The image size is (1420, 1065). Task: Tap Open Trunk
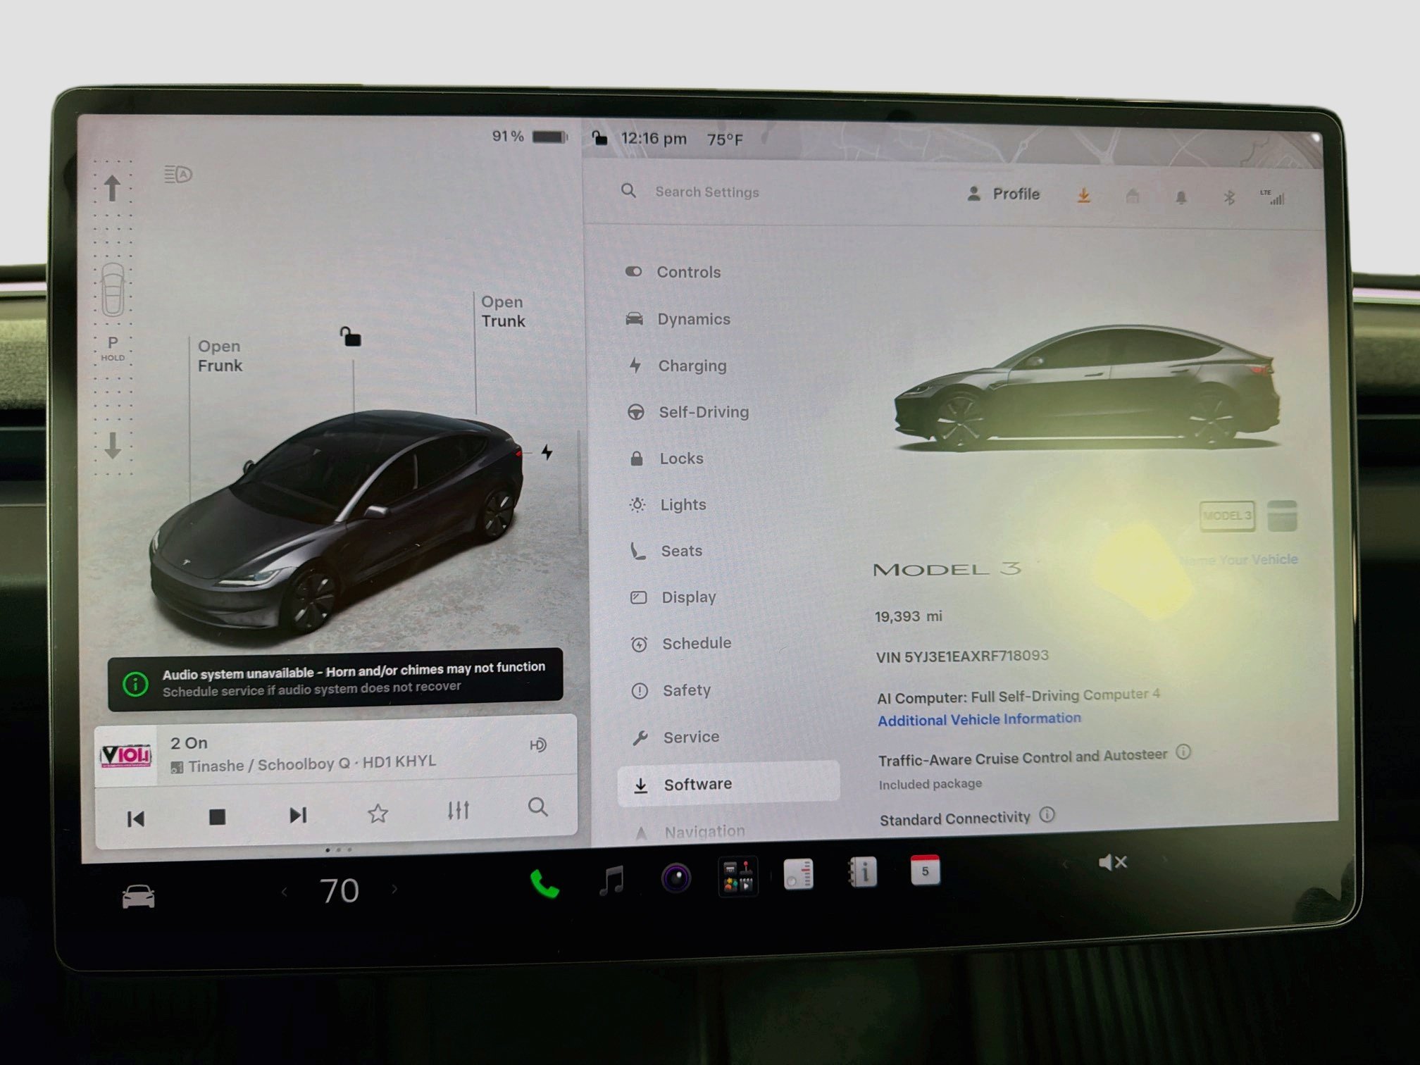click(503, 311)
